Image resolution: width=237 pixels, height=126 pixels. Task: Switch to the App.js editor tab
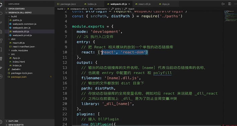pyautogui.click(x=166, y=4)
